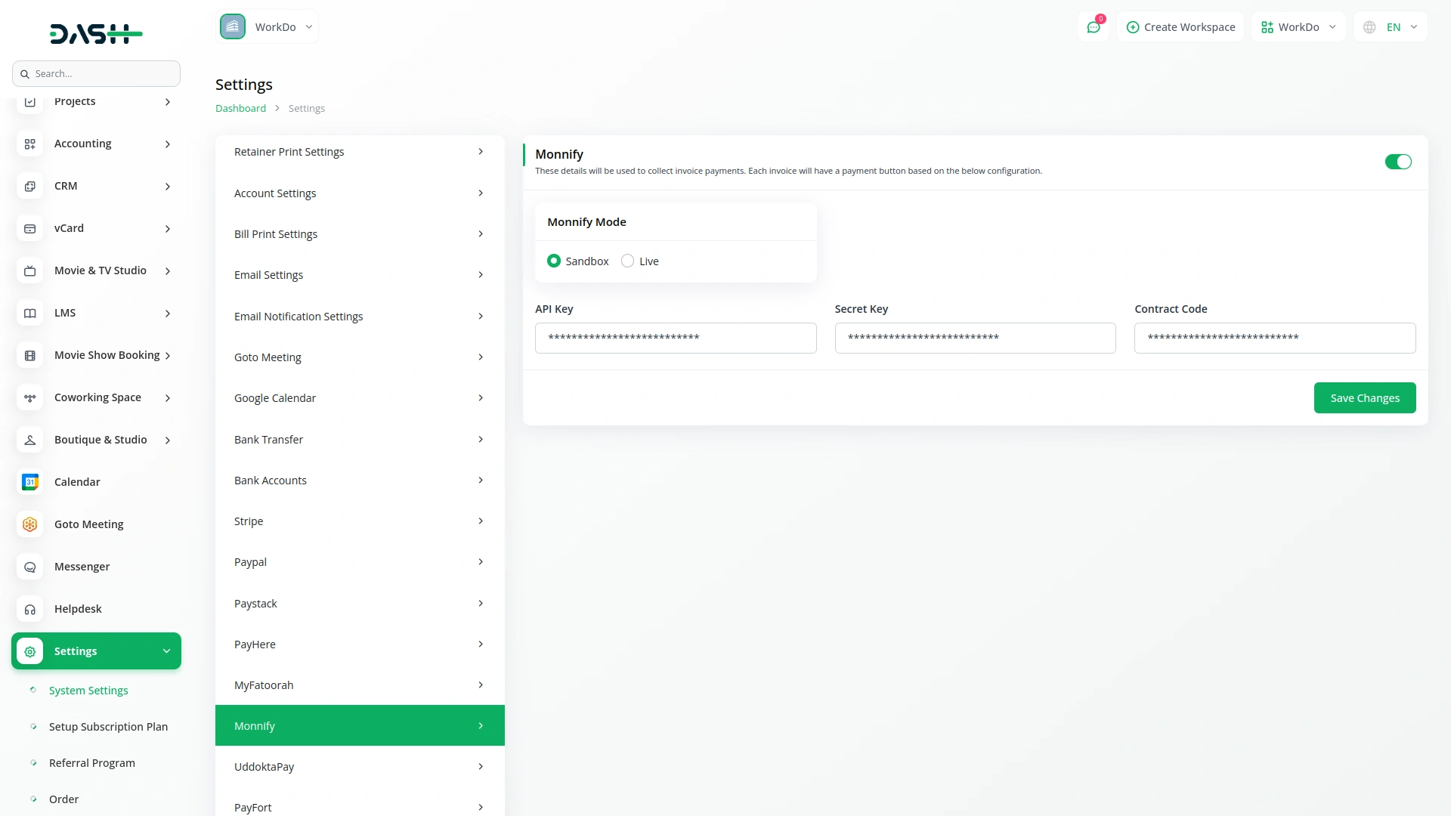
Task: Click the Create Workspace button
Action: (x=1180, y=27)
